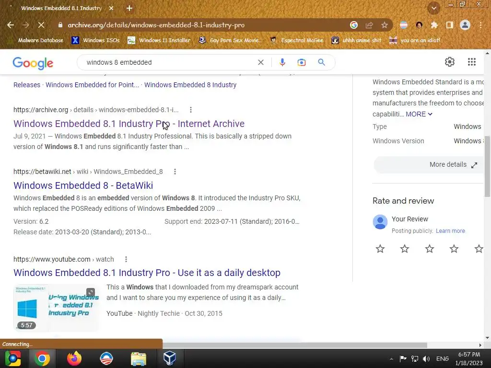Click the browser back arrow

pos(11,25)
